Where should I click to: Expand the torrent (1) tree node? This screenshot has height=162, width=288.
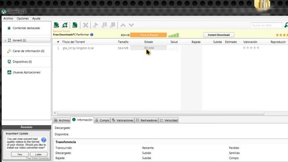pos(5,40)
